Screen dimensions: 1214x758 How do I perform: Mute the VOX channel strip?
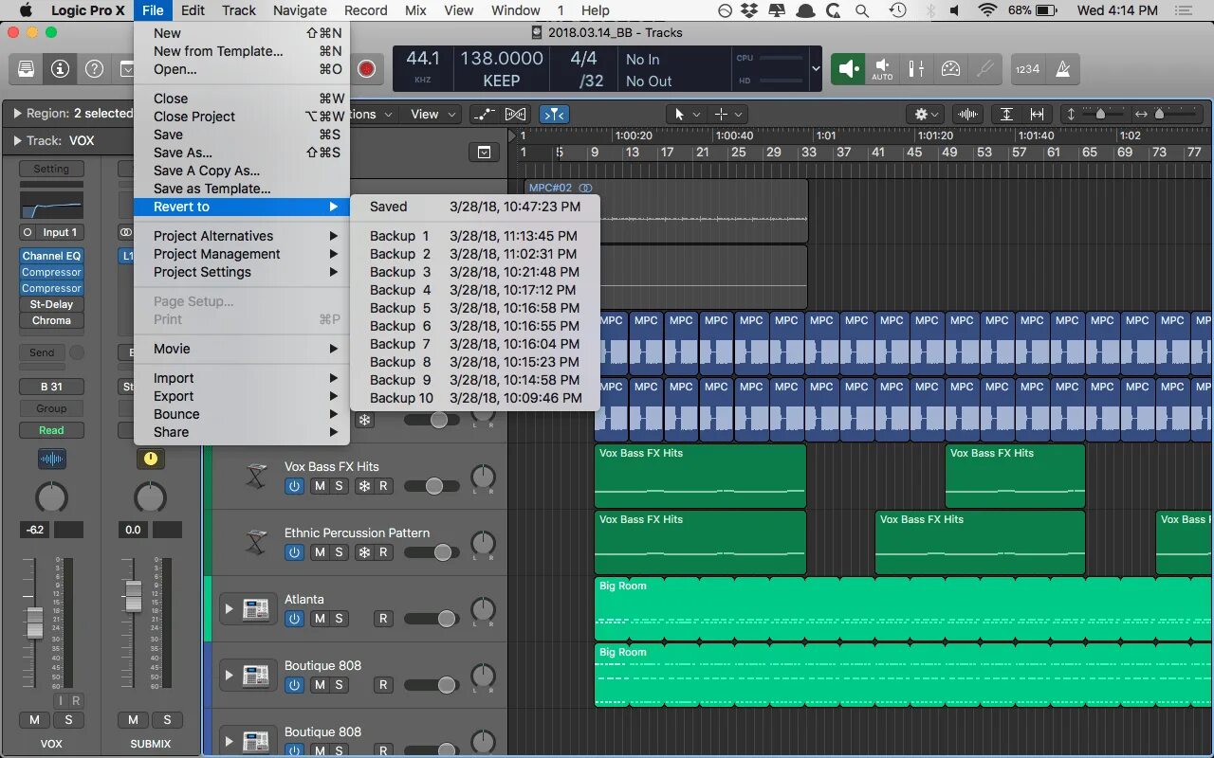(x=34, y=720)
